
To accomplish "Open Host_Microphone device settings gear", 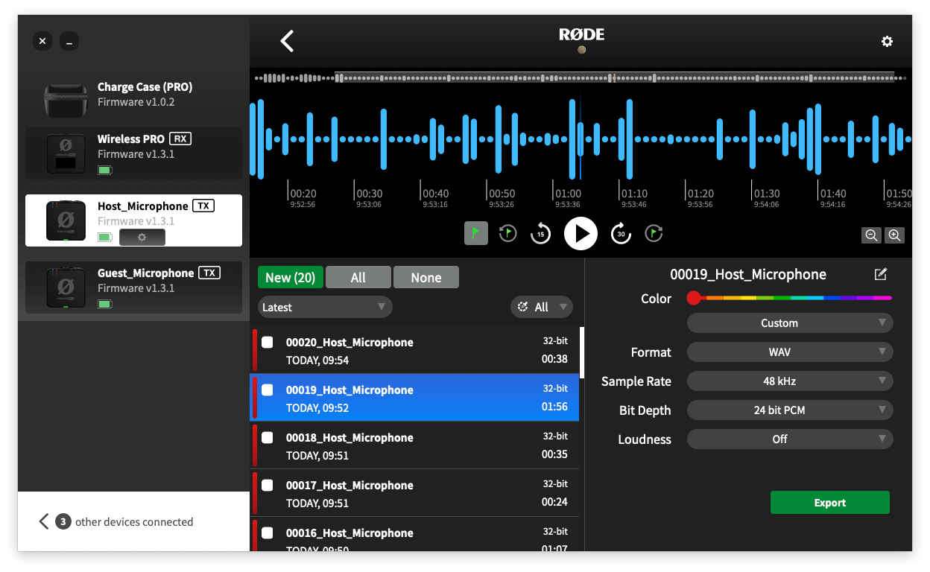I will click(x=142, y=238).
